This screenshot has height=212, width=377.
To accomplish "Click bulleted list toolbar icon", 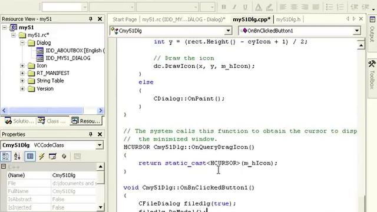I will [x=329, y=7].
